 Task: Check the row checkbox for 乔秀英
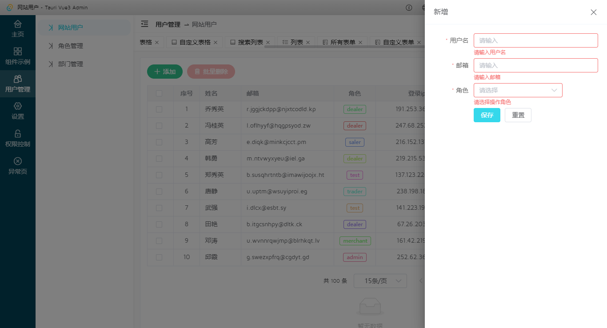pyautogui.click(x=159, y=109)
